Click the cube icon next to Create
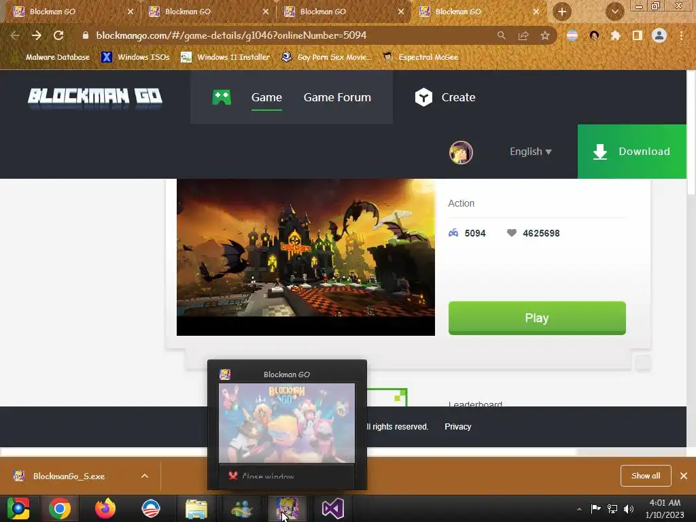 pos(423,97)
